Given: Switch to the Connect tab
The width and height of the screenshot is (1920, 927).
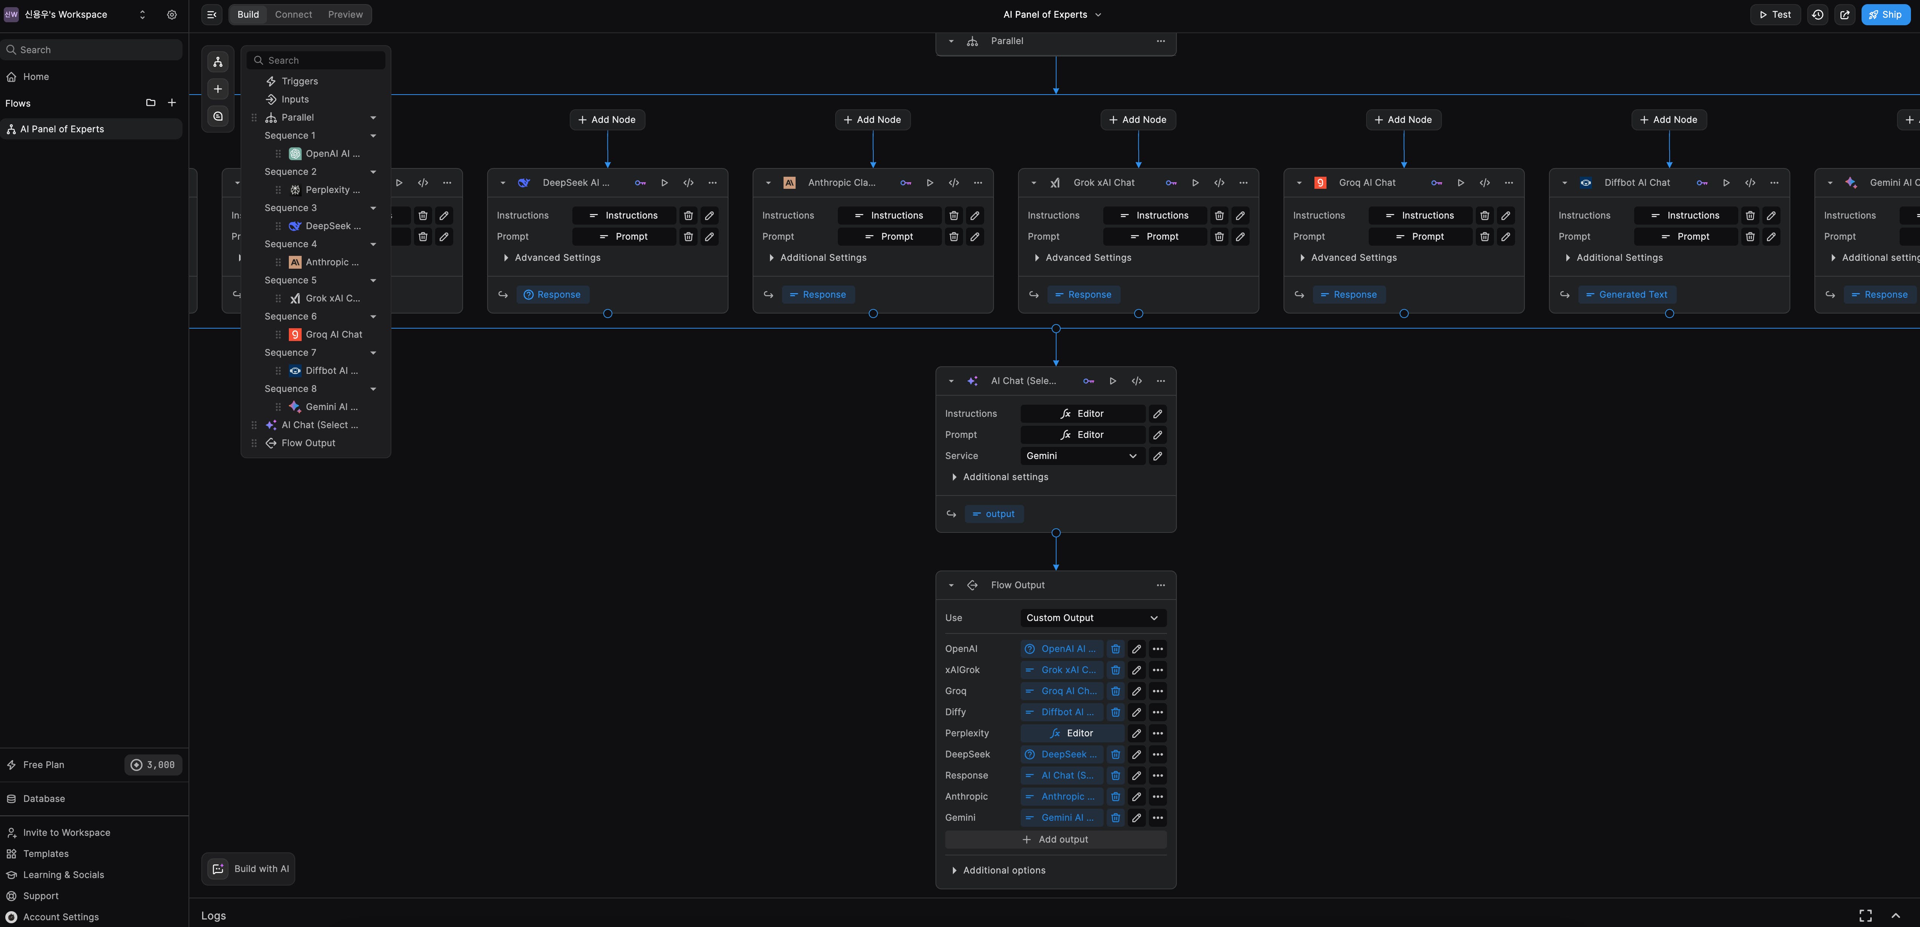Looking at the screenshot, I should 293,15.
